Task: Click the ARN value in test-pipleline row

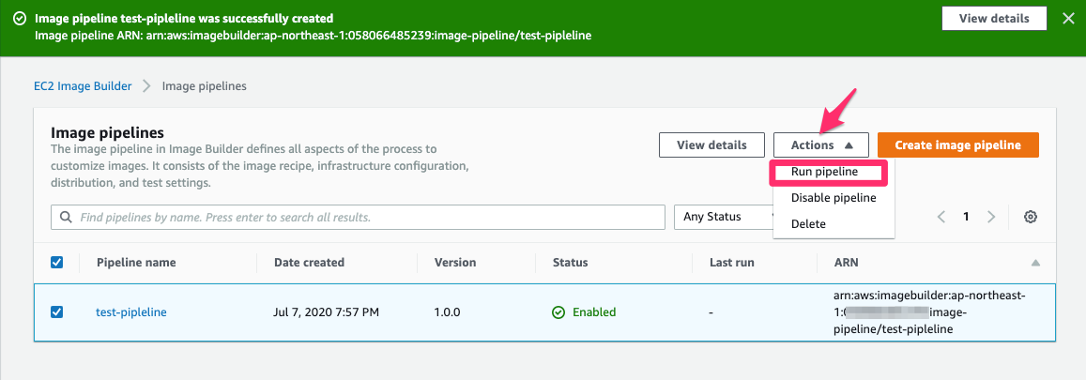Action: tap(929, 312)
